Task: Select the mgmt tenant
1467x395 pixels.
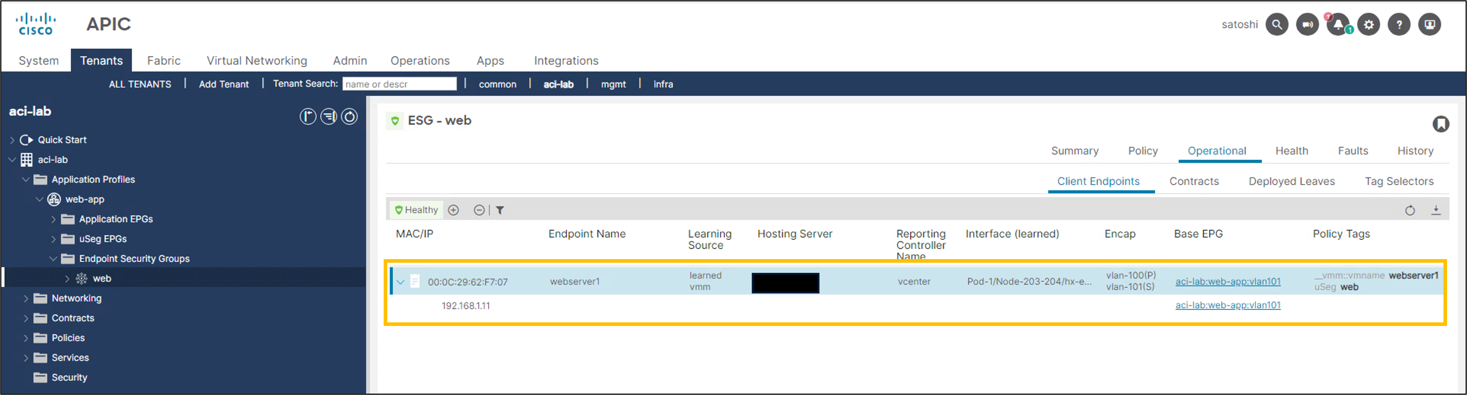Action: pyautogui.click(x=614, y=84)
